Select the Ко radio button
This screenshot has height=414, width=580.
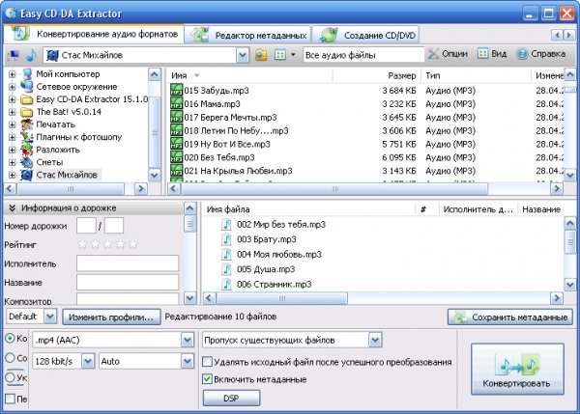[10, 338]
